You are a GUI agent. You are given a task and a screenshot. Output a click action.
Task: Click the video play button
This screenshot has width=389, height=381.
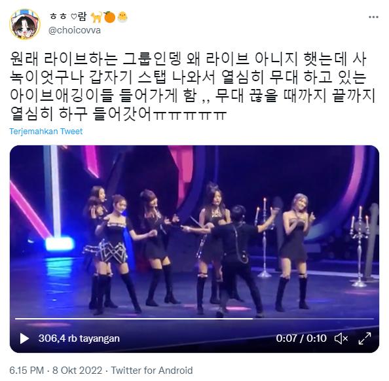(24, 338)
